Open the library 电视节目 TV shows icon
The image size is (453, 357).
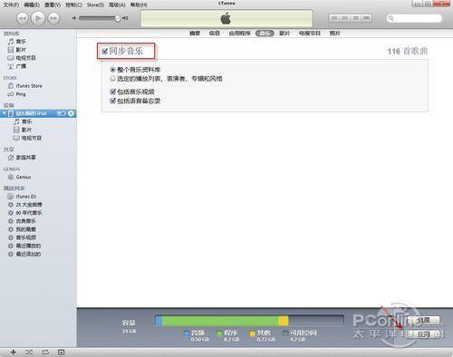point(11,58)
